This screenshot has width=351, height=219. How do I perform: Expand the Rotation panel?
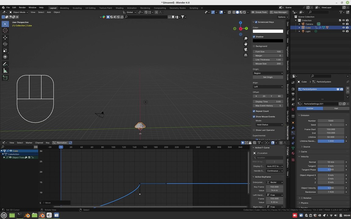[299, 198]
